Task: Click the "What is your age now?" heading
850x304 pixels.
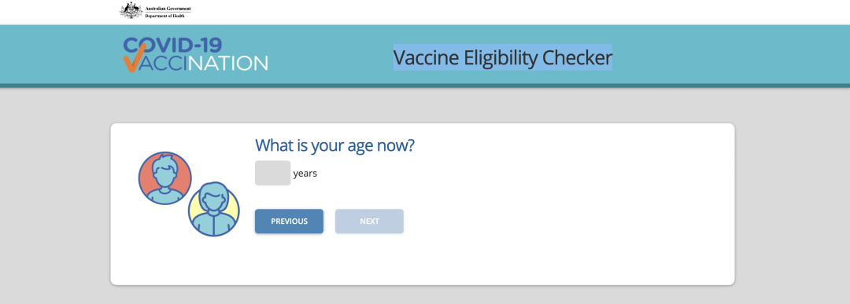Action: tap(334, 145)
